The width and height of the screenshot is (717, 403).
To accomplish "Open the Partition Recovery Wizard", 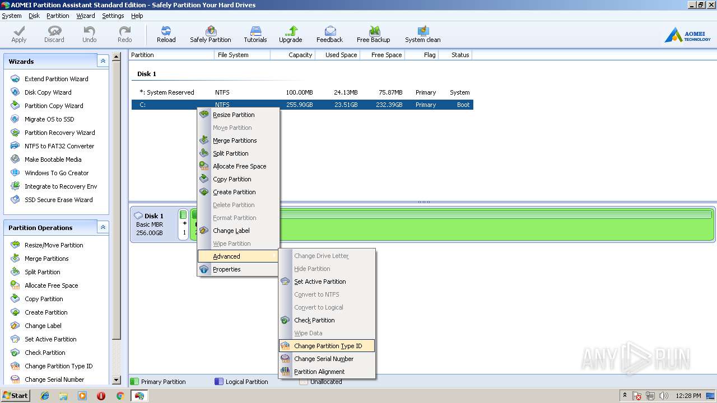I will [x=59, y=133].
